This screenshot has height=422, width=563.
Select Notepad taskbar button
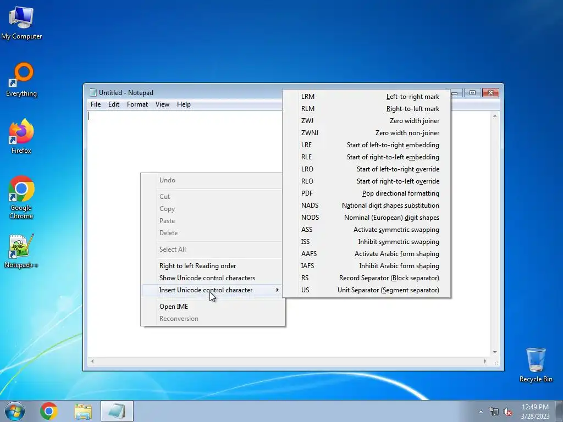click(x=117, y=411)
